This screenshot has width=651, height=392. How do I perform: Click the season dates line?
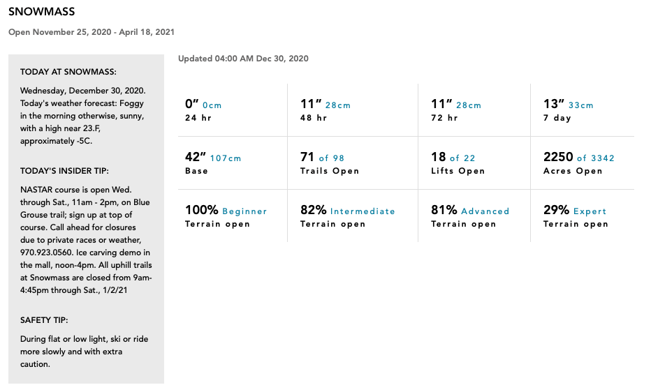click(92, 32)
